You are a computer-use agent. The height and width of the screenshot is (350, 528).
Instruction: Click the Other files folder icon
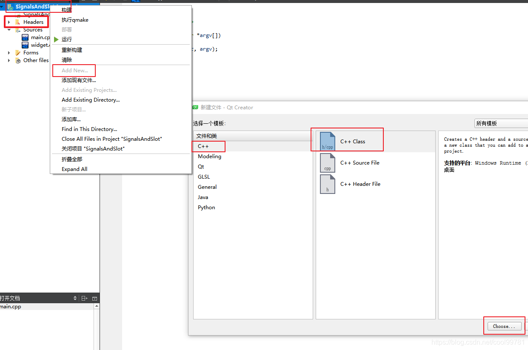click(x=18, y=60)
